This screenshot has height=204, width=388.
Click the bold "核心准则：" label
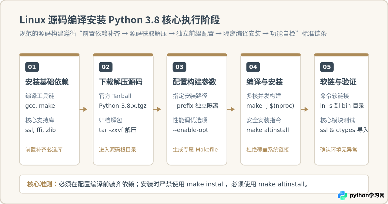pos(42,184)
